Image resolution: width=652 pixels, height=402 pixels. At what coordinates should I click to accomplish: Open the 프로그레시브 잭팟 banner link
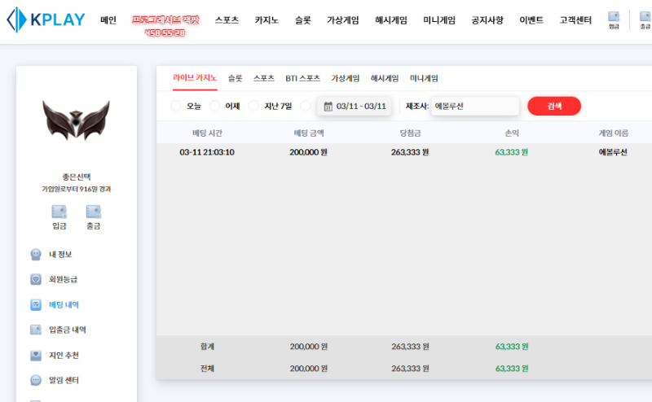[165, 25]
